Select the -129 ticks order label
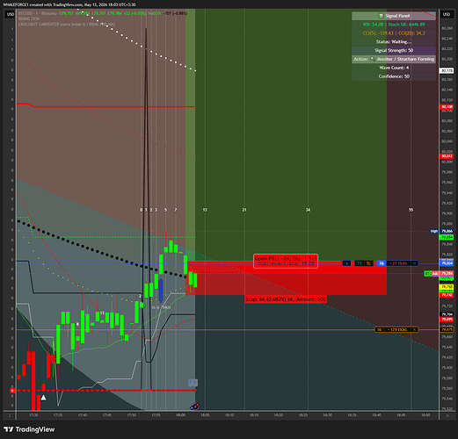The width and height of the screenshot is (458, 439). pos(397,329)
